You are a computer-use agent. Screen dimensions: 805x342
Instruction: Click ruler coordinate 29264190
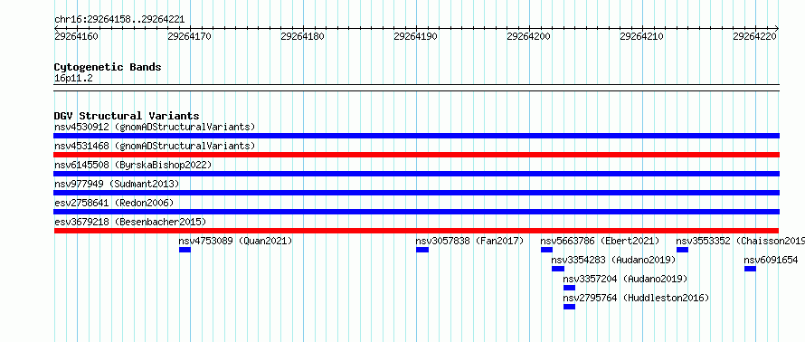[x=415, y=37]
